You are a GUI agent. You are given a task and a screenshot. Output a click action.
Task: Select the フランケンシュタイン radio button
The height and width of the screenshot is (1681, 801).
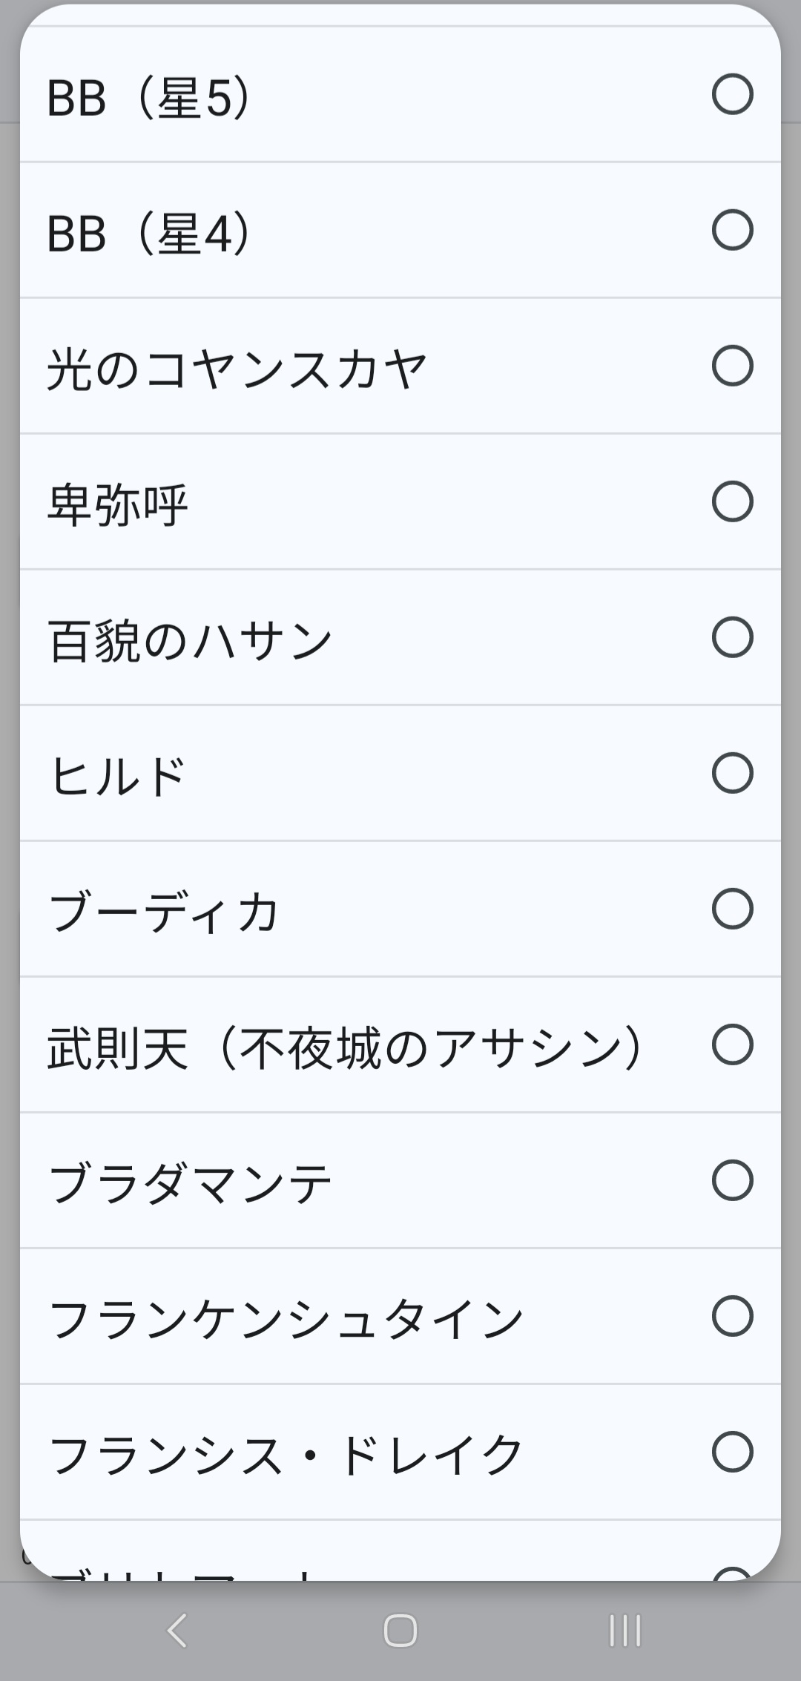pos(732,1316)
